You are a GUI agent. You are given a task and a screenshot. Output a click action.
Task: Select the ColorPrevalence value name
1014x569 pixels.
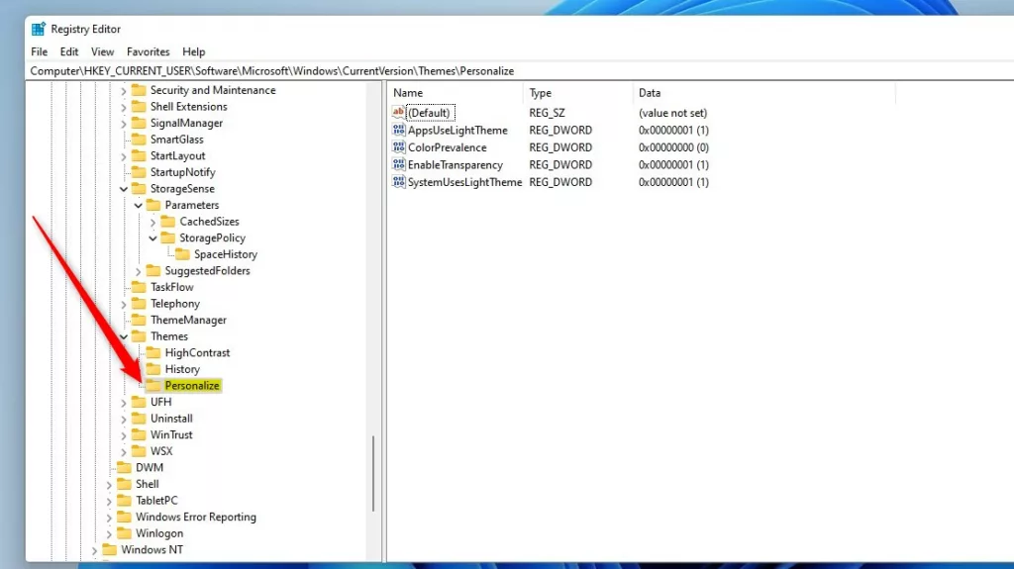pyautogui.click(x=447, y=147)
